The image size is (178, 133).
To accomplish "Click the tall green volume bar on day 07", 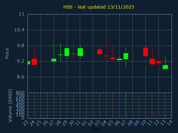I will point(126,106).
